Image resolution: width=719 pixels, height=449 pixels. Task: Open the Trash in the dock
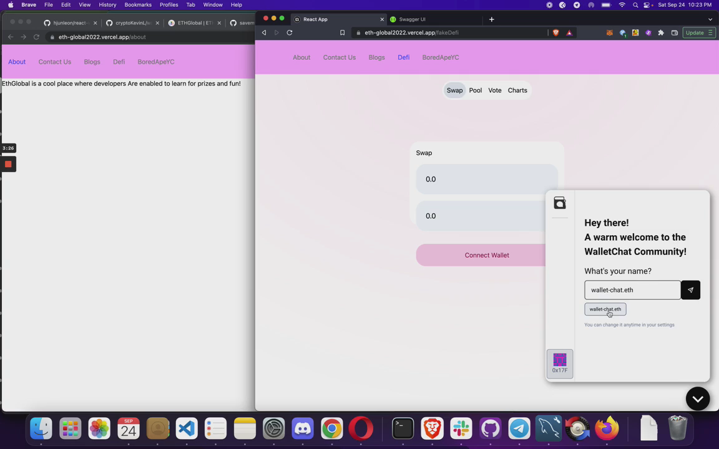[x=678, y=428]
